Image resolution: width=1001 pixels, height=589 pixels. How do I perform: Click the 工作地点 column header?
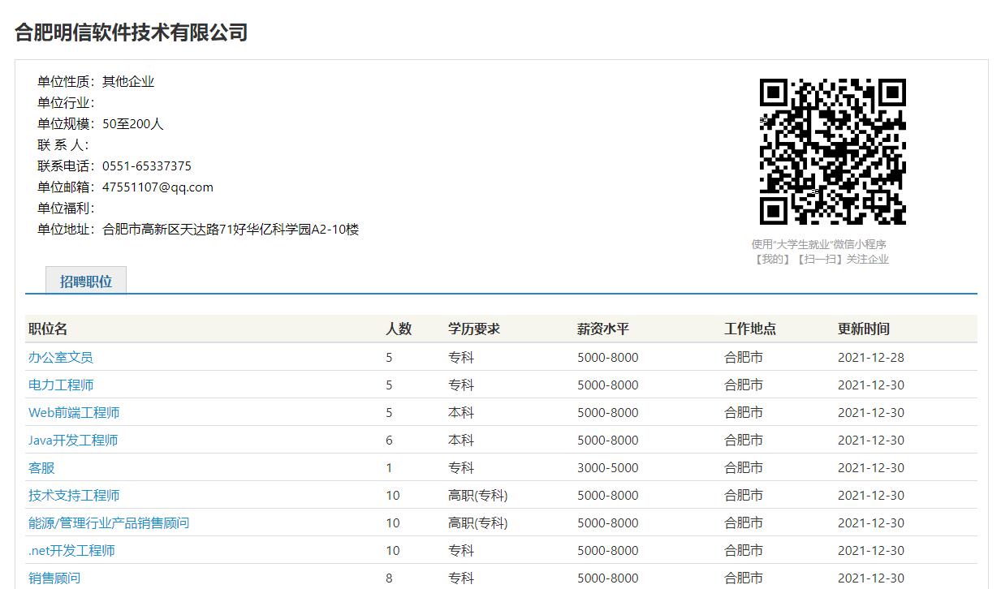[750, 329]
